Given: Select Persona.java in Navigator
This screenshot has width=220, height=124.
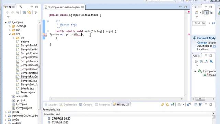Looking at the screenshot, I should tap(26, 92).
